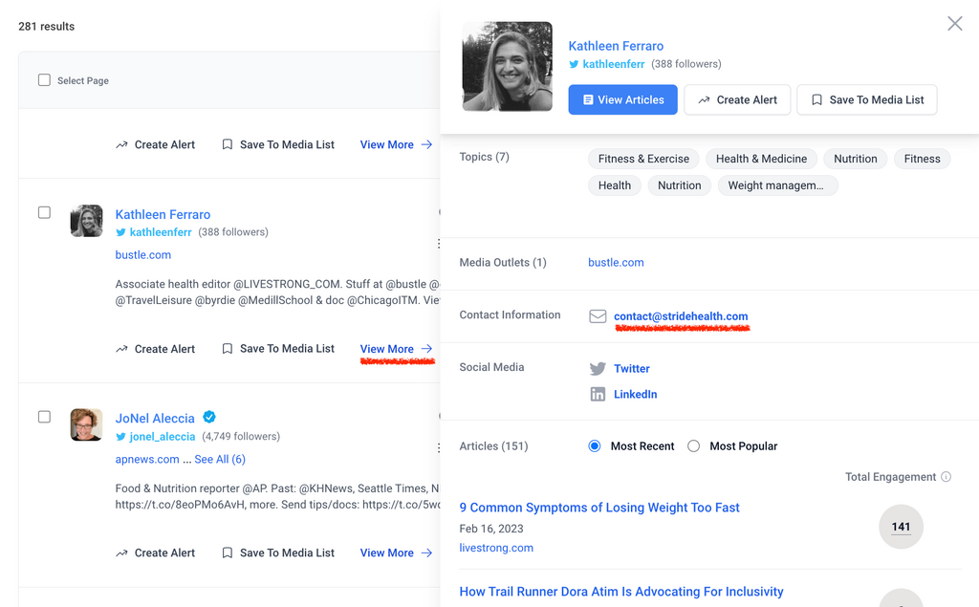979x607 pixels.
Task: Select the Most Recent radio option
Action: [595, 446]
